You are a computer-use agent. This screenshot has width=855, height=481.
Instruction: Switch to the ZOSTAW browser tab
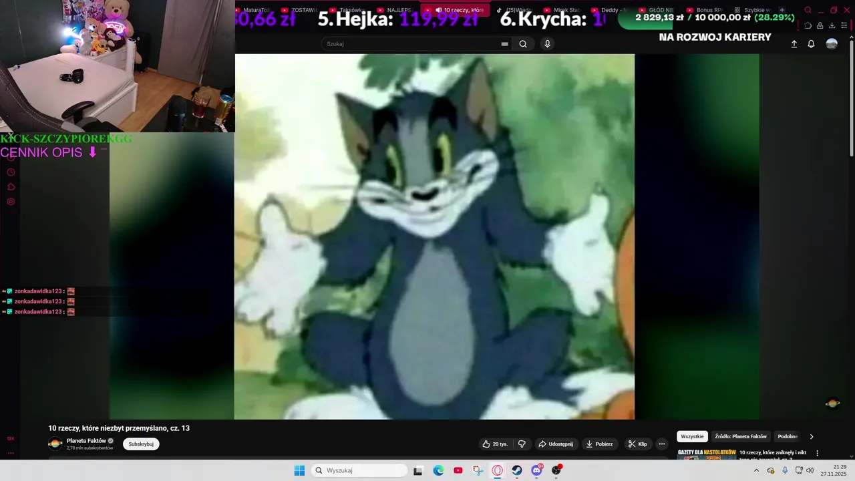(301, 10)
